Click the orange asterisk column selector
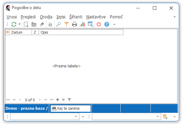 (8, 32)
